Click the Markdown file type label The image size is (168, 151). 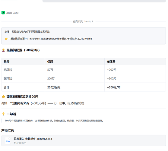coord(20,143)
